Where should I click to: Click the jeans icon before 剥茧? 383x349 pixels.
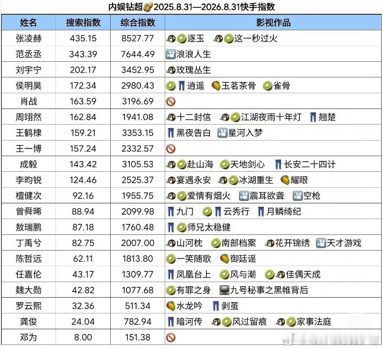[x=216, y=306]
